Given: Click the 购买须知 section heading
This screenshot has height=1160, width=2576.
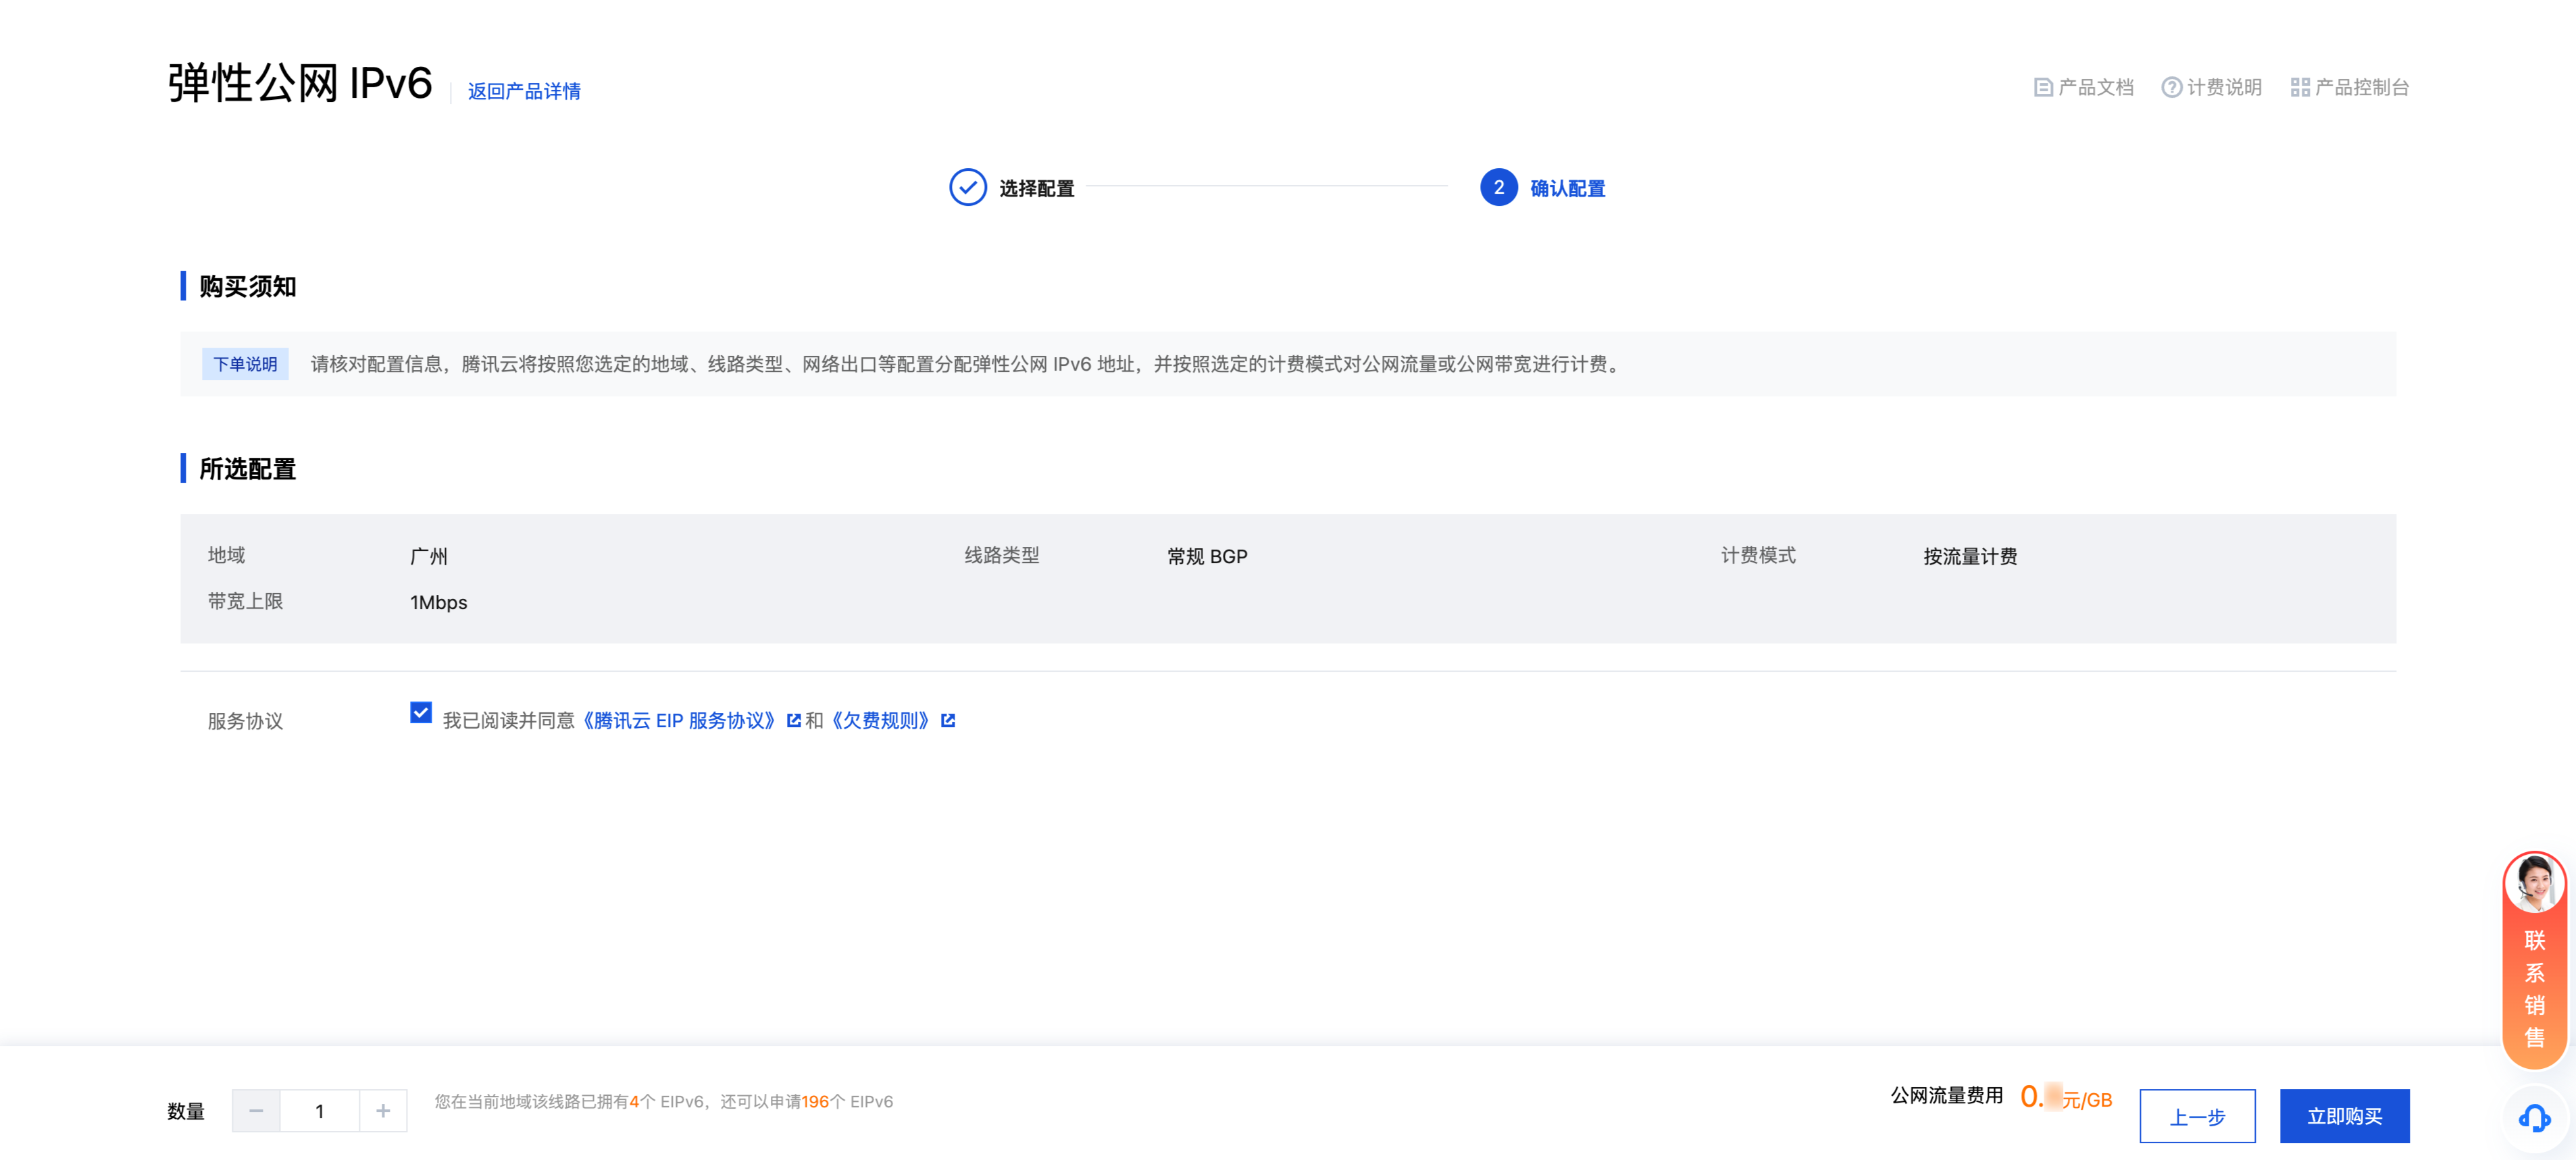Looking at the screenshot, I should (x=247, y=287).
